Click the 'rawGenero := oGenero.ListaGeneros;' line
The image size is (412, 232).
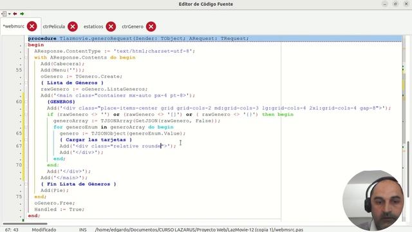coord(94,89)
